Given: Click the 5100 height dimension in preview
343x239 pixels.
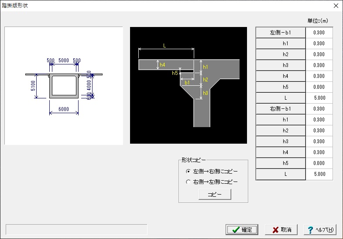Looking at the screenshot, I should (x=33, y=86).
